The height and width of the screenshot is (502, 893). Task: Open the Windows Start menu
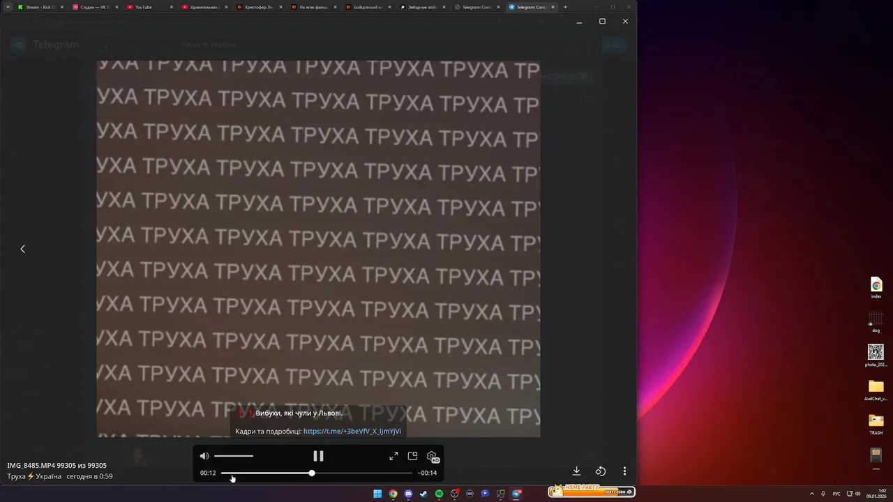pos(377,494)
